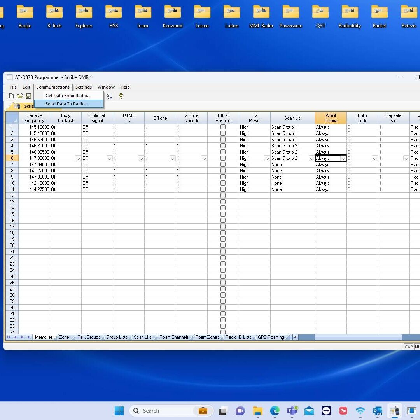Click the Windows Start button

pos(119,411)
